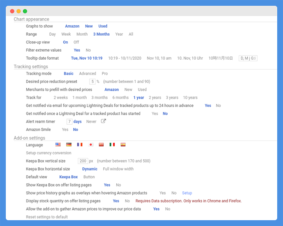Select the '10. Nov, 10 Uhr' date format
The width and height of the screenshot is (283, 226).
click(190, 58)
